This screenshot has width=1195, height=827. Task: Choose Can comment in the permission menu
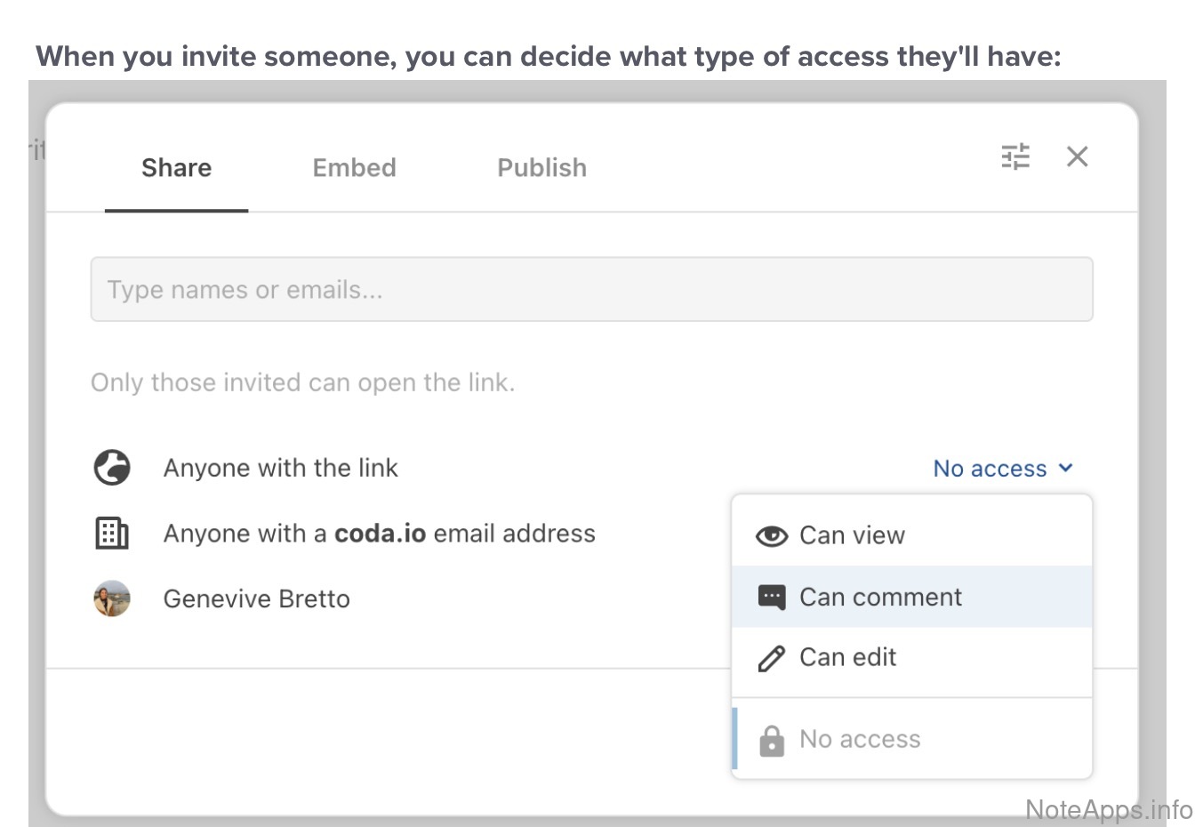[880, 597]
